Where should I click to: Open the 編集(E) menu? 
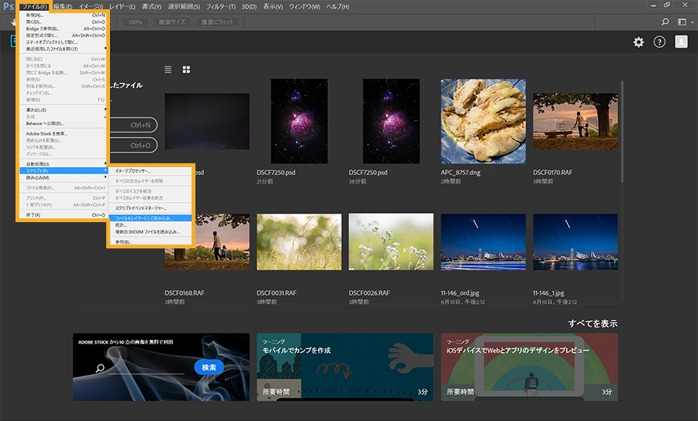pyautogui.click(x=62, y=7)
